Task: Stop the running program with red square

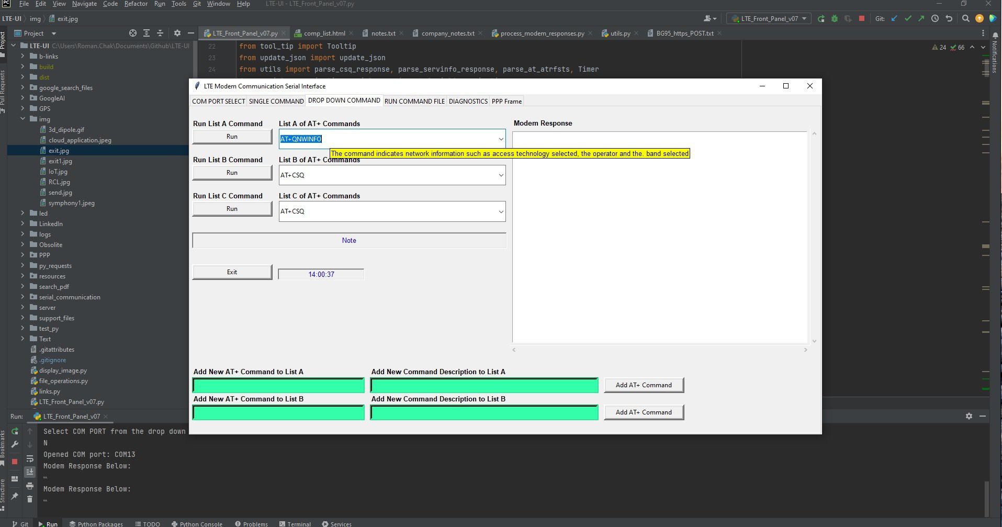Action: pyautogui.click(x=862, y=19)
